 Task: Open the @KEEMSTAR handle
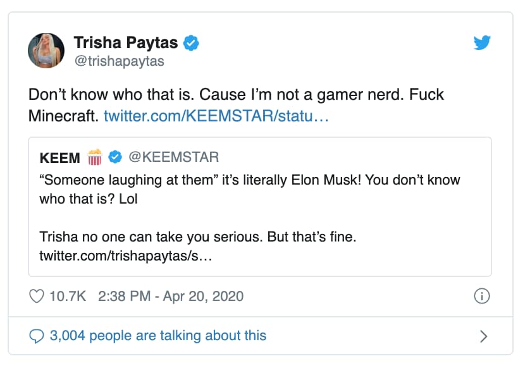pos(173,157)
